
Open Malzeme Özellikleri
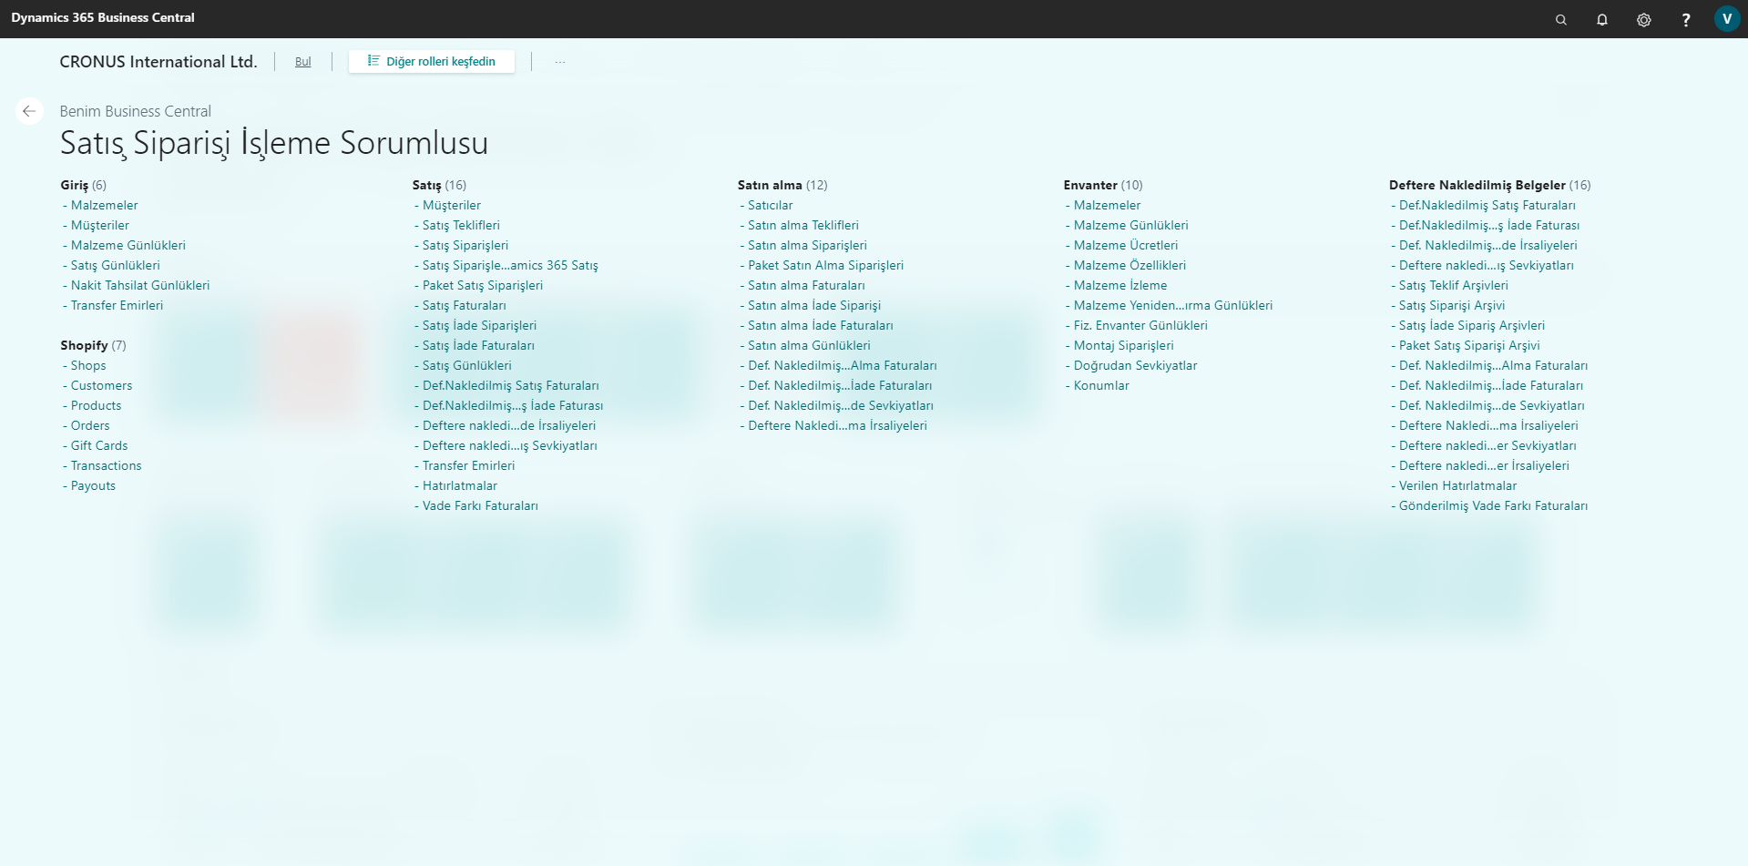tap(1130, 265)
